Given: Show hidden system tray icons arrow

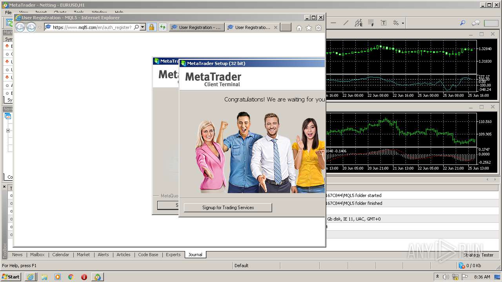Looking at the screenshot, I should point(437,277).
